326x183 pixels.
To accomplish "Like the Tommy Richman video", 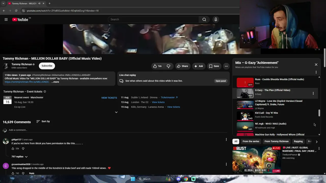I will click(x=157, y=66).
